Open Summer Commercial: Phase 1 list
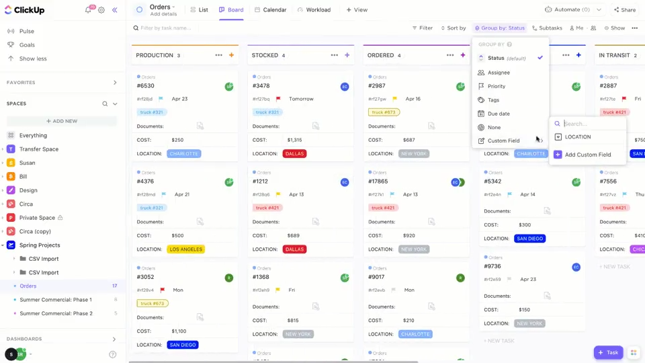Image resolution: width=645 pixels, height=363 pixels. pos(56,300)
